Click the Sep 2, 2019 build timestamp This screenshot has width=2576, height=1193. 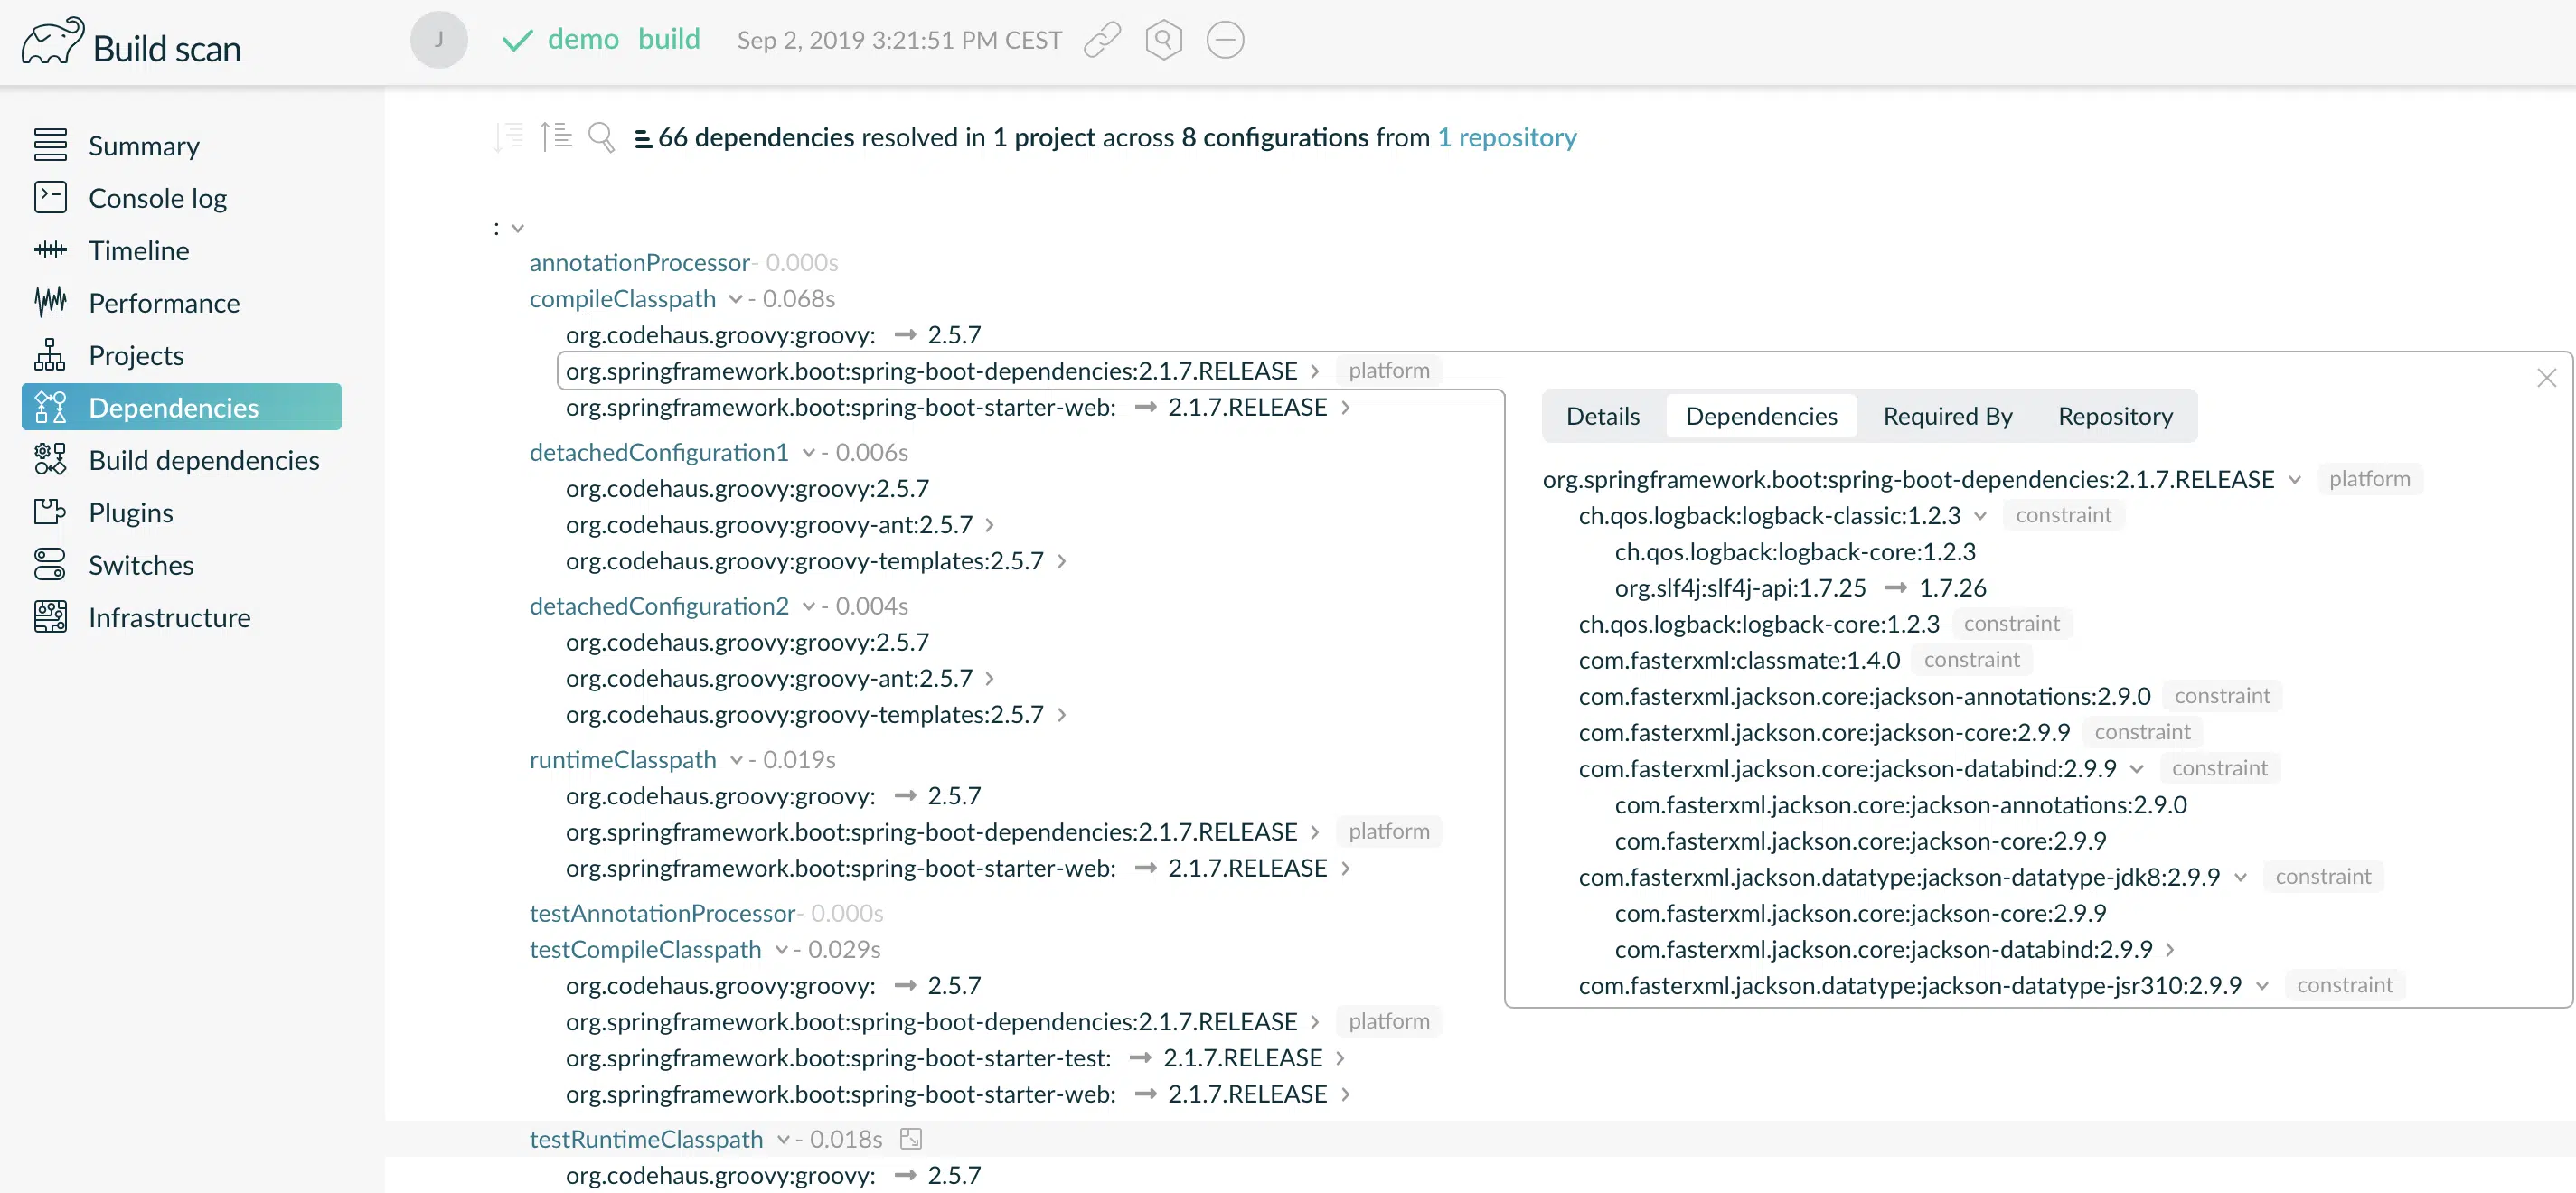click(899, 40)
